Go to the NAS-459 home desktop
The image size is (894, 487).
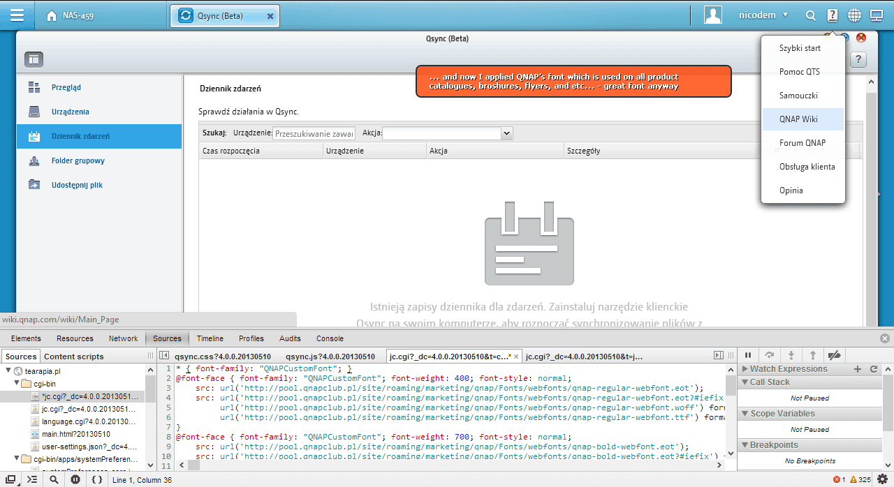(x=70, y=15)
